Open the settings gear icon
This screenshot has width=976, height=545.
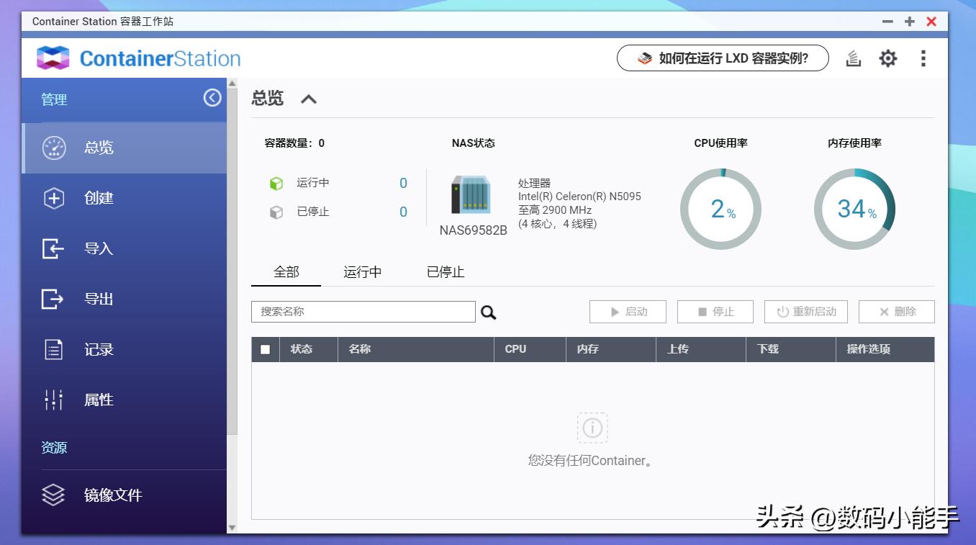pyautogui.click(x=887, y=58)
